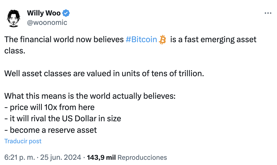Image resolution: width=277 pixels, height=165 pixels.
Task: Click the #Bitcoin hashtag link
Action: click(141, 40)
